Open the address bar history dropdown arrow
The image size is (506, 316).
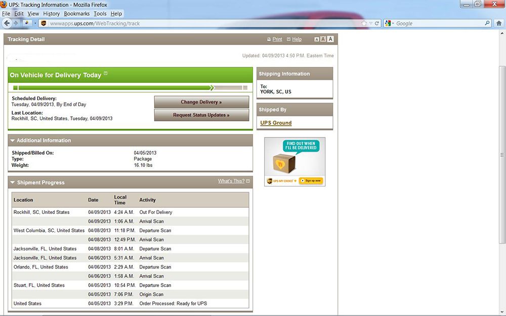(371, 23)
